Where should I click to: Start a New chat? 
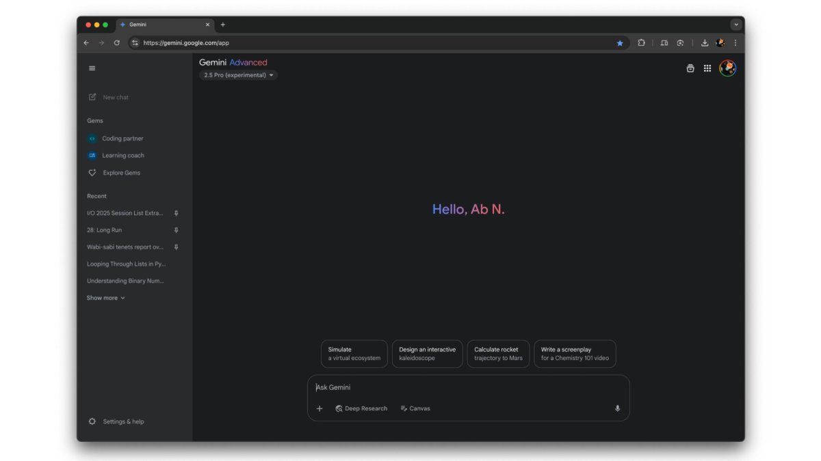click(x=109, y=97)
